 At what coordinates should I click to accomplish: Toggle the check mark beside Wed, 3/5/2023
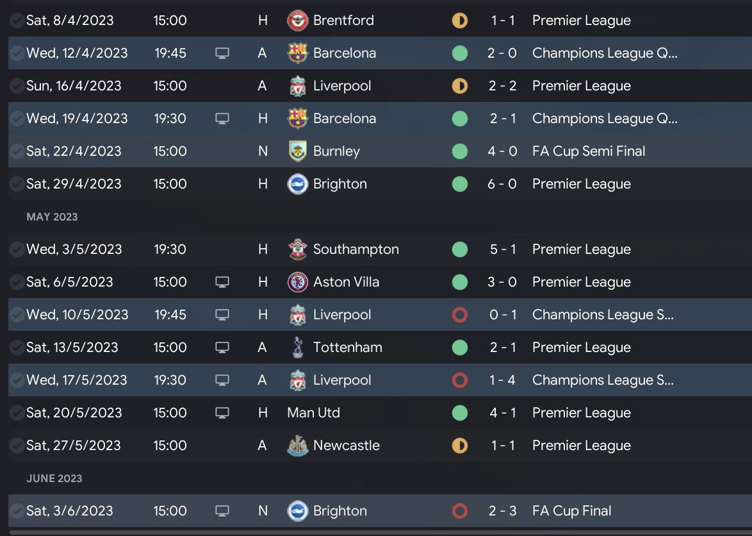click(x=17, y=249)
